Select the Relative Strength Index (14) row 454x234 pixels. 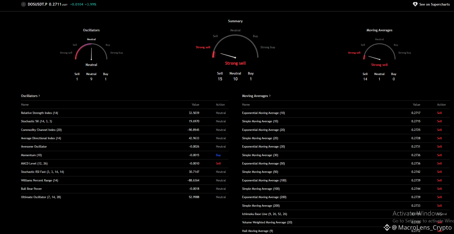(x=125, y=113)
